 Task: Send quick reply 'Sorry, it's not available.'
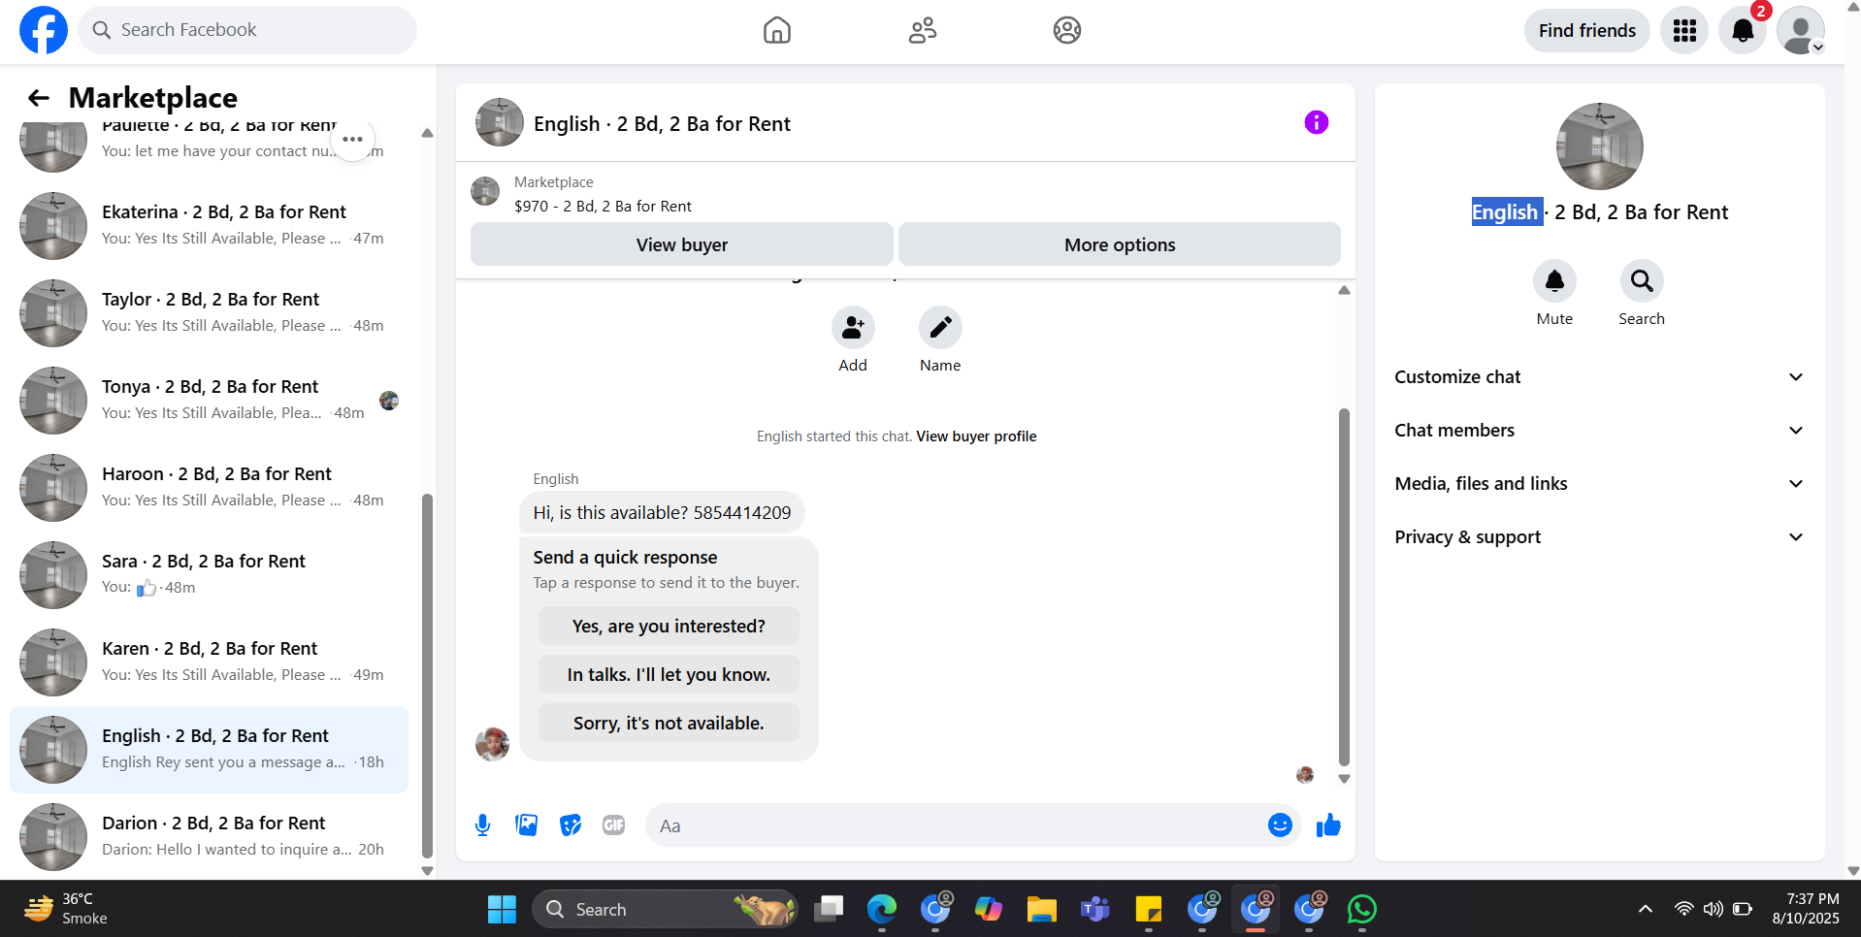click(669, 724)
